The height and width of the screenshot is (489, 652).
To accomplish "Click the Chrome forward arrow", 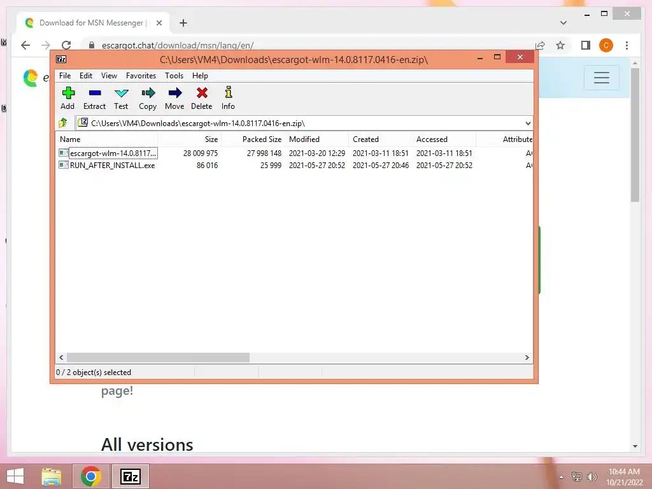I will tap(46, 45).
